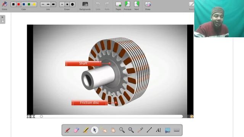Set the small eraser size
This screenshot has height=137, width=244.
click(x=62, y=4)
